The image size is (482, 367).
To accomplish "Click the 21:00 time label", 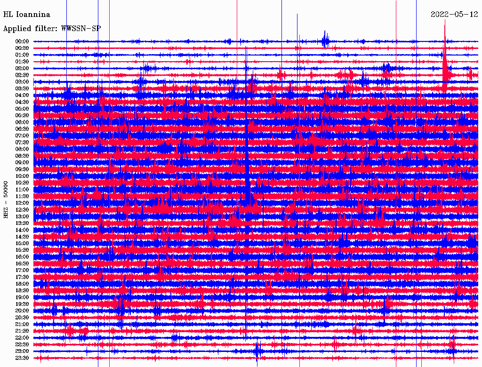I will tap(22, 324).
